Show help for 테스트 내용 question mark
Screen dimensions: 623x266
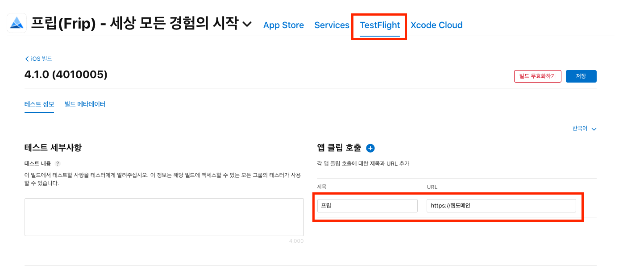pos(58,164)
